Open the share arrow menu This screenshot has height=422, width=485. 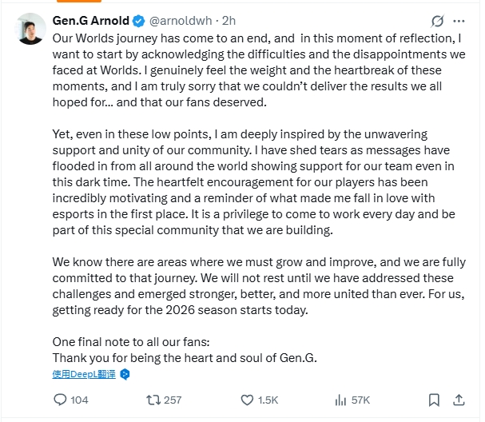[x=459, y=399]
